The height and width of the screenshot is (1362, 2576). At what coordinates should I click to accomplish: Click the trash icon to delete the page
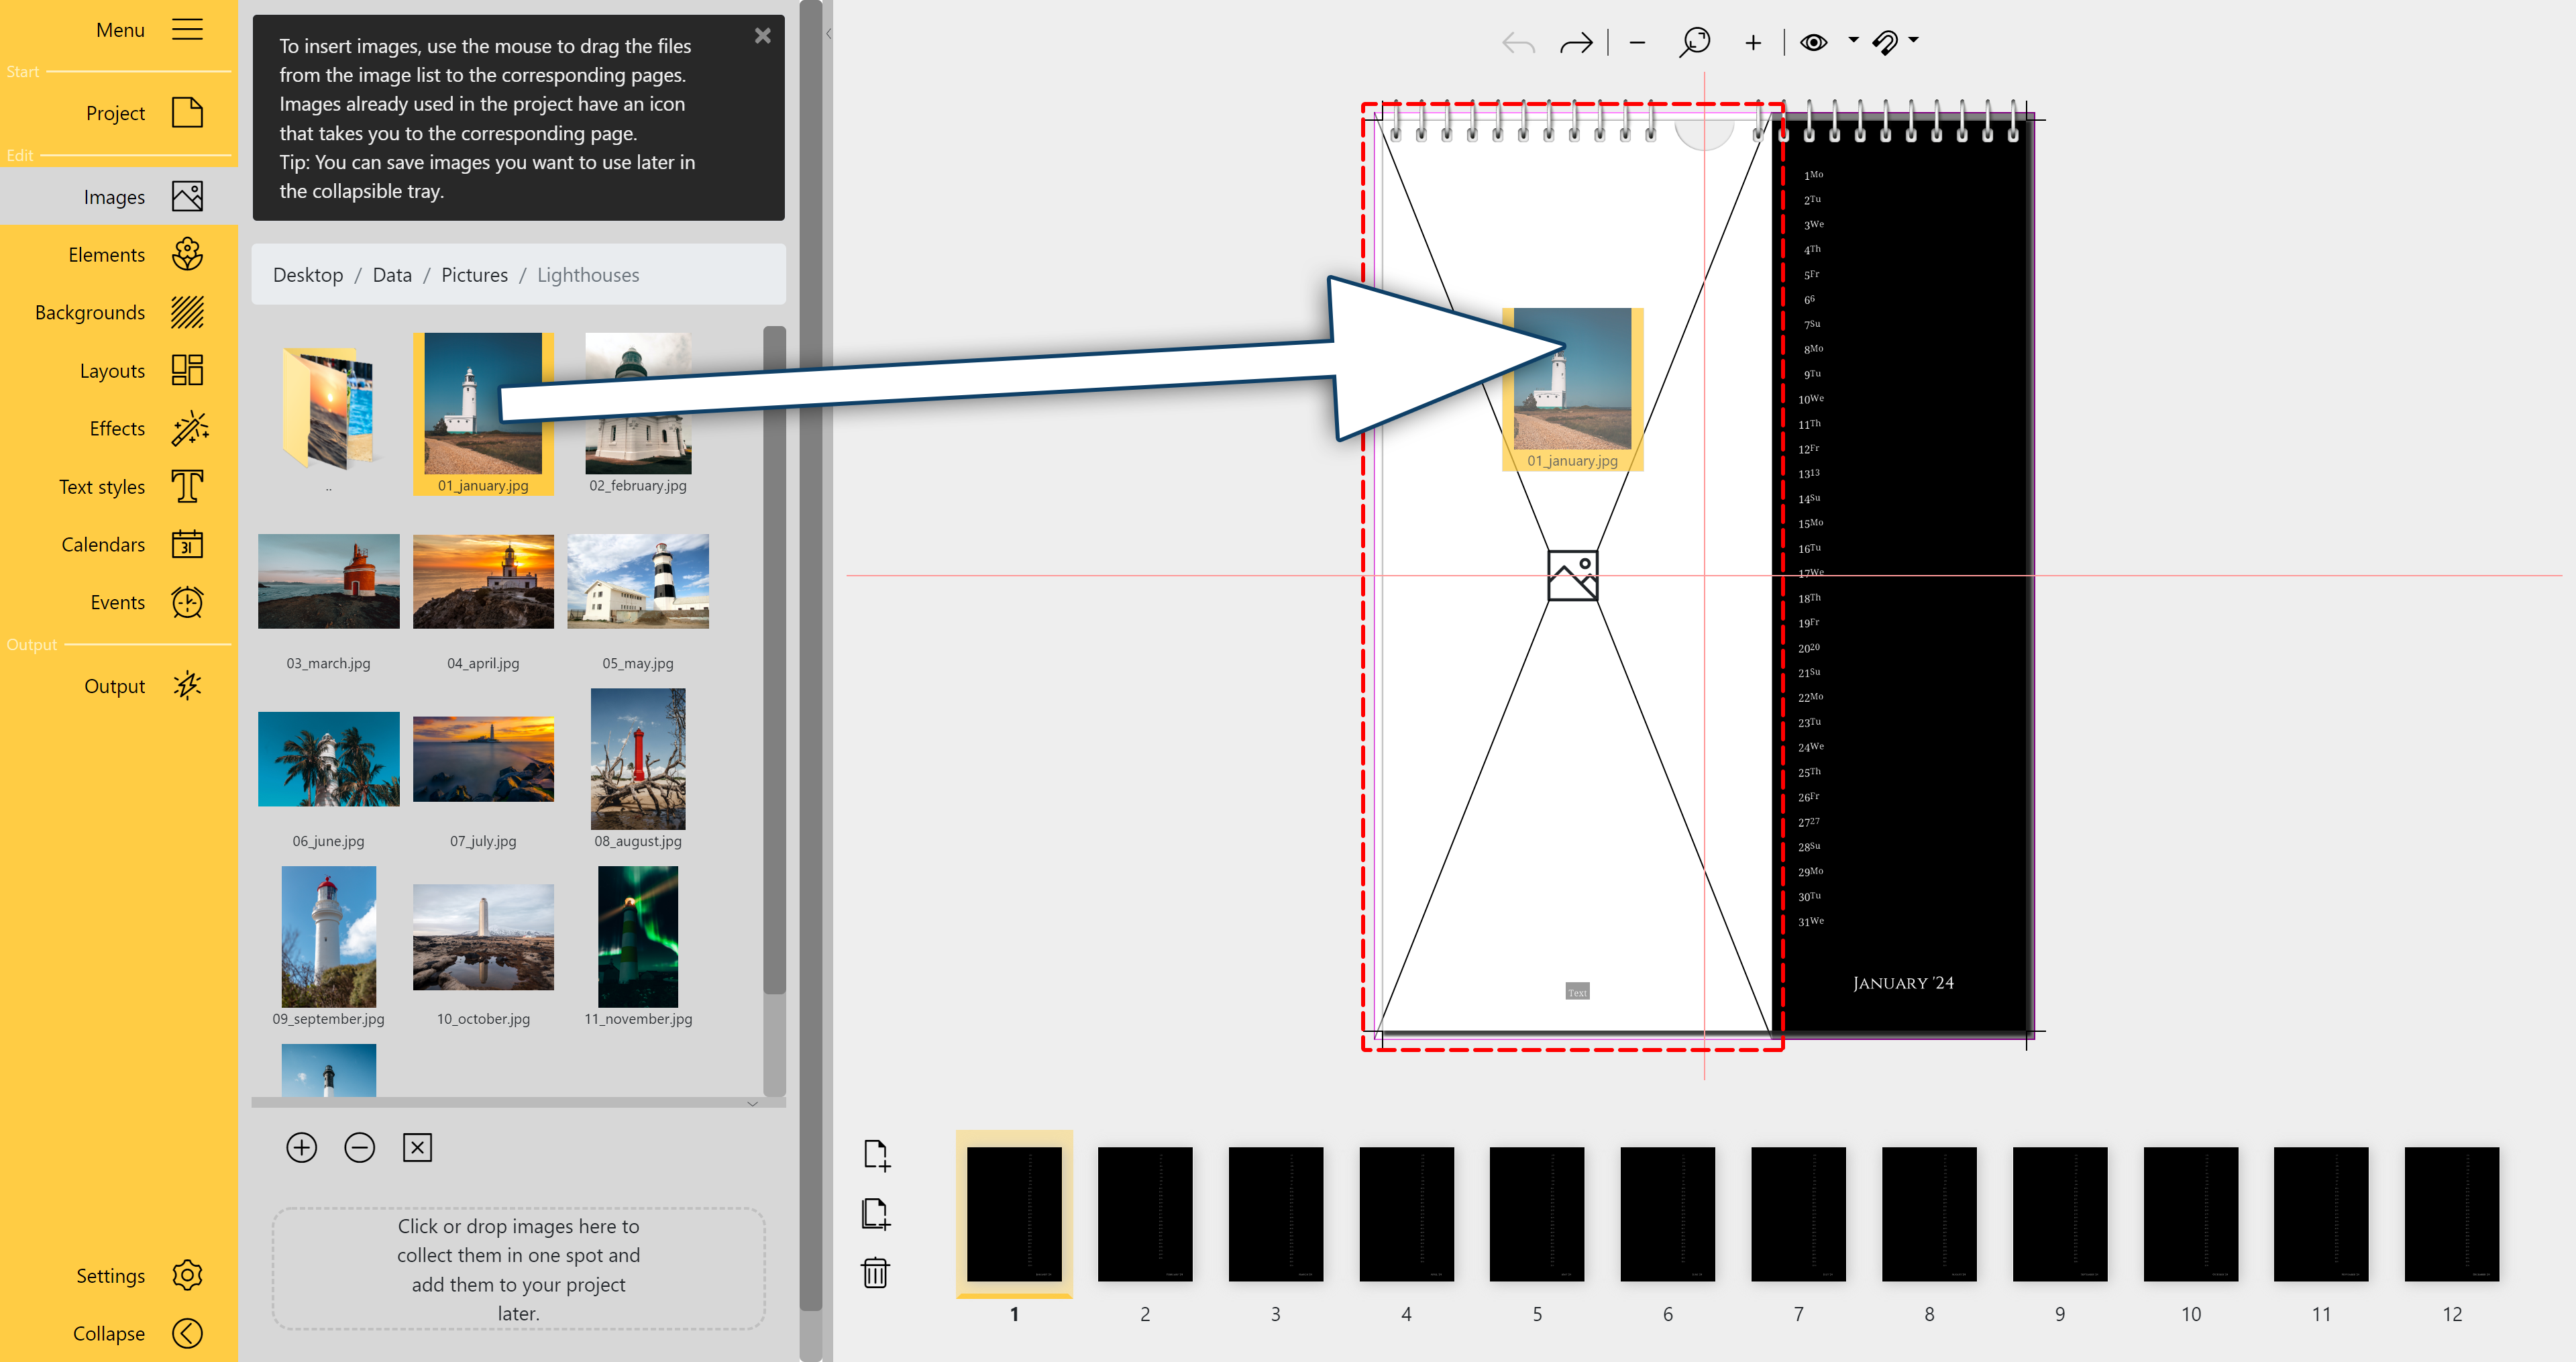coord(876,1273)
